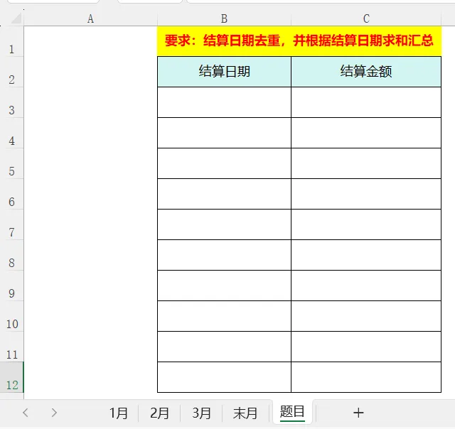Select row 7 header

pos(11,224)
